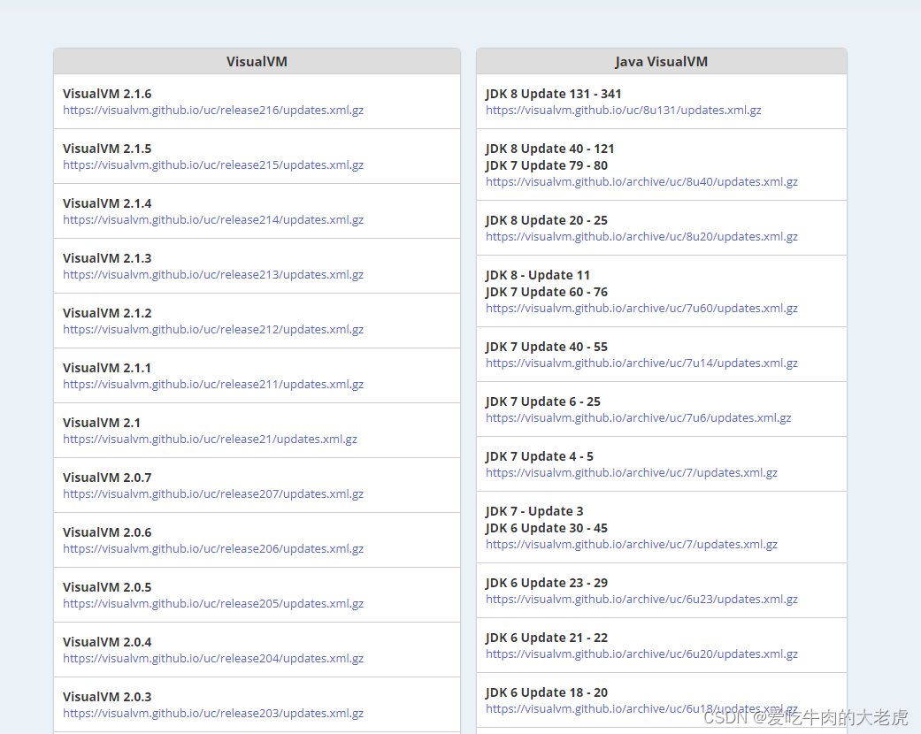Viewport: 921px width, 734px height.
Task: Open the release215 updates.xml.gz link
Action: [x=213, y=165]
